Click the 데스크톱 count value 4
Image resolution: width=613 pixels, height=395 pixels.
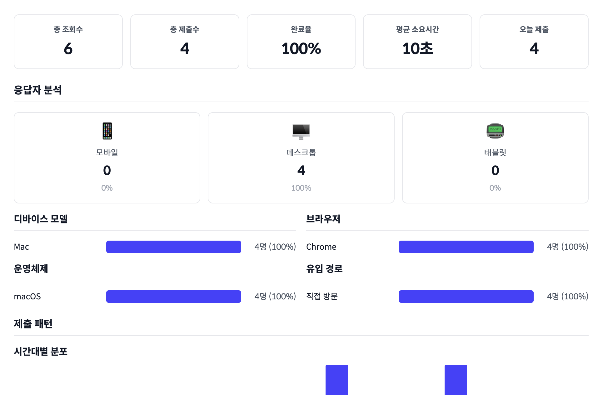coord(301,170)
